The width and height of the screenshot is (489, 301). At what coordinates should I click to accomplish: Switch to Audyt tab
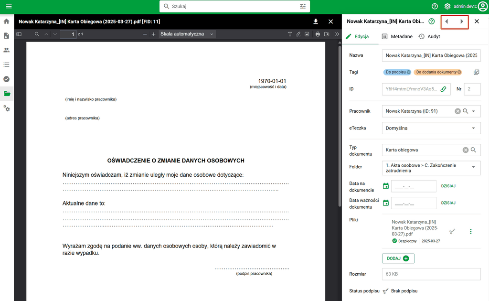click(429, 36)
